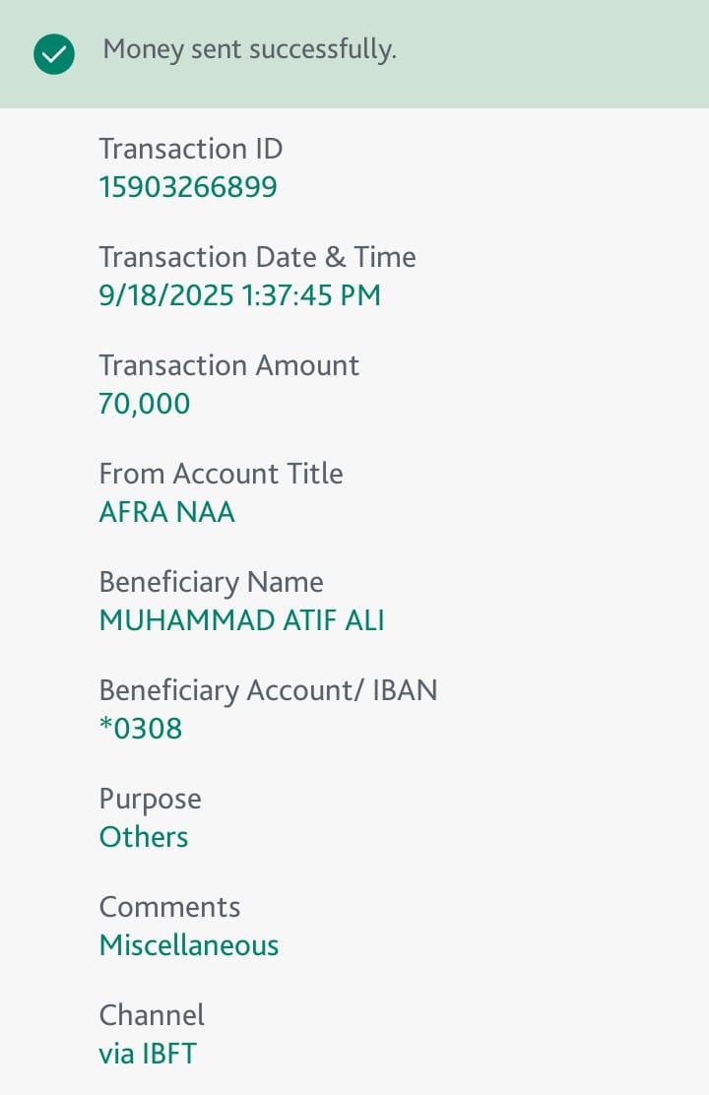The width and height of the screenshot is (709, 1095).
Task: Tap the "via IBFT" channel value
Action: pos(148,1054)
